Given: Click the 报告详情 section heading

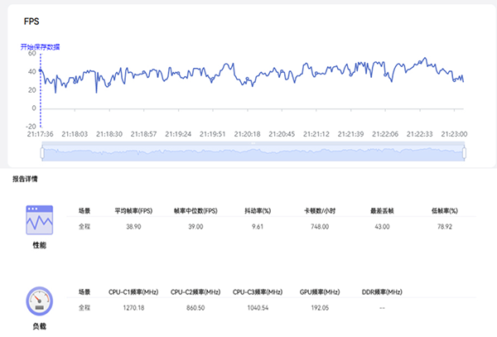Looking at the screenshot, I should point(24,179).
